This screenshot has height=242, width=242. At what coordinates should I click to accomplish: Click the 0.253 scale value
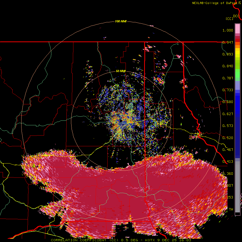[228, 197]
